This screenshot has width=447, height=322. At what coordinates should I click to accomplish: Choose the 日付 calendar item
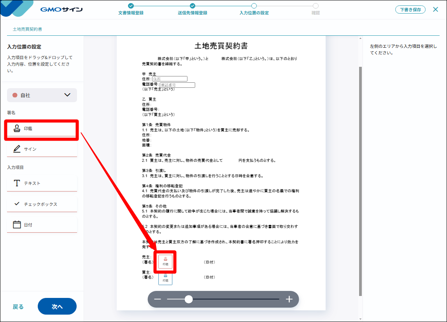(42, 225)
